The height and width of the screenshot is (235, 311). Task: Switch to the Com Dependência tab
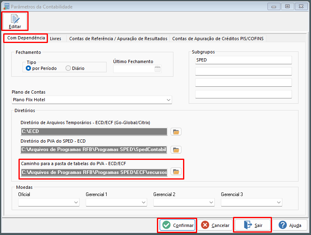coord(26,38)
